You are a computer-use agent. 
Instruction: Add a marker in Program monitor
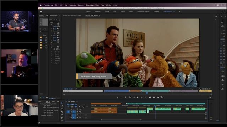pyautogui.click(x=118, y=97)
